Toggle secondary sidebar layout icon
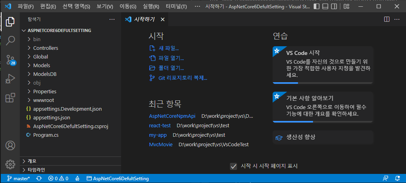This screenshot has width=406, height=183. tap(334, 6)
